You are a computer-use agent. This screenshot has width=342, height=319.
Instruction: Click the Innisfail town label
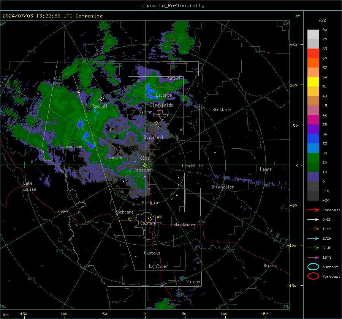click(153, 137)
